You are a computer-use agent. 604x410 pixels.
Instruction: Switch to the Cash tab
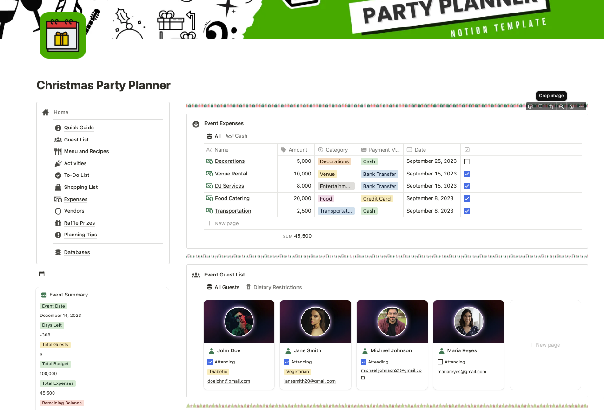pos(237,136)
